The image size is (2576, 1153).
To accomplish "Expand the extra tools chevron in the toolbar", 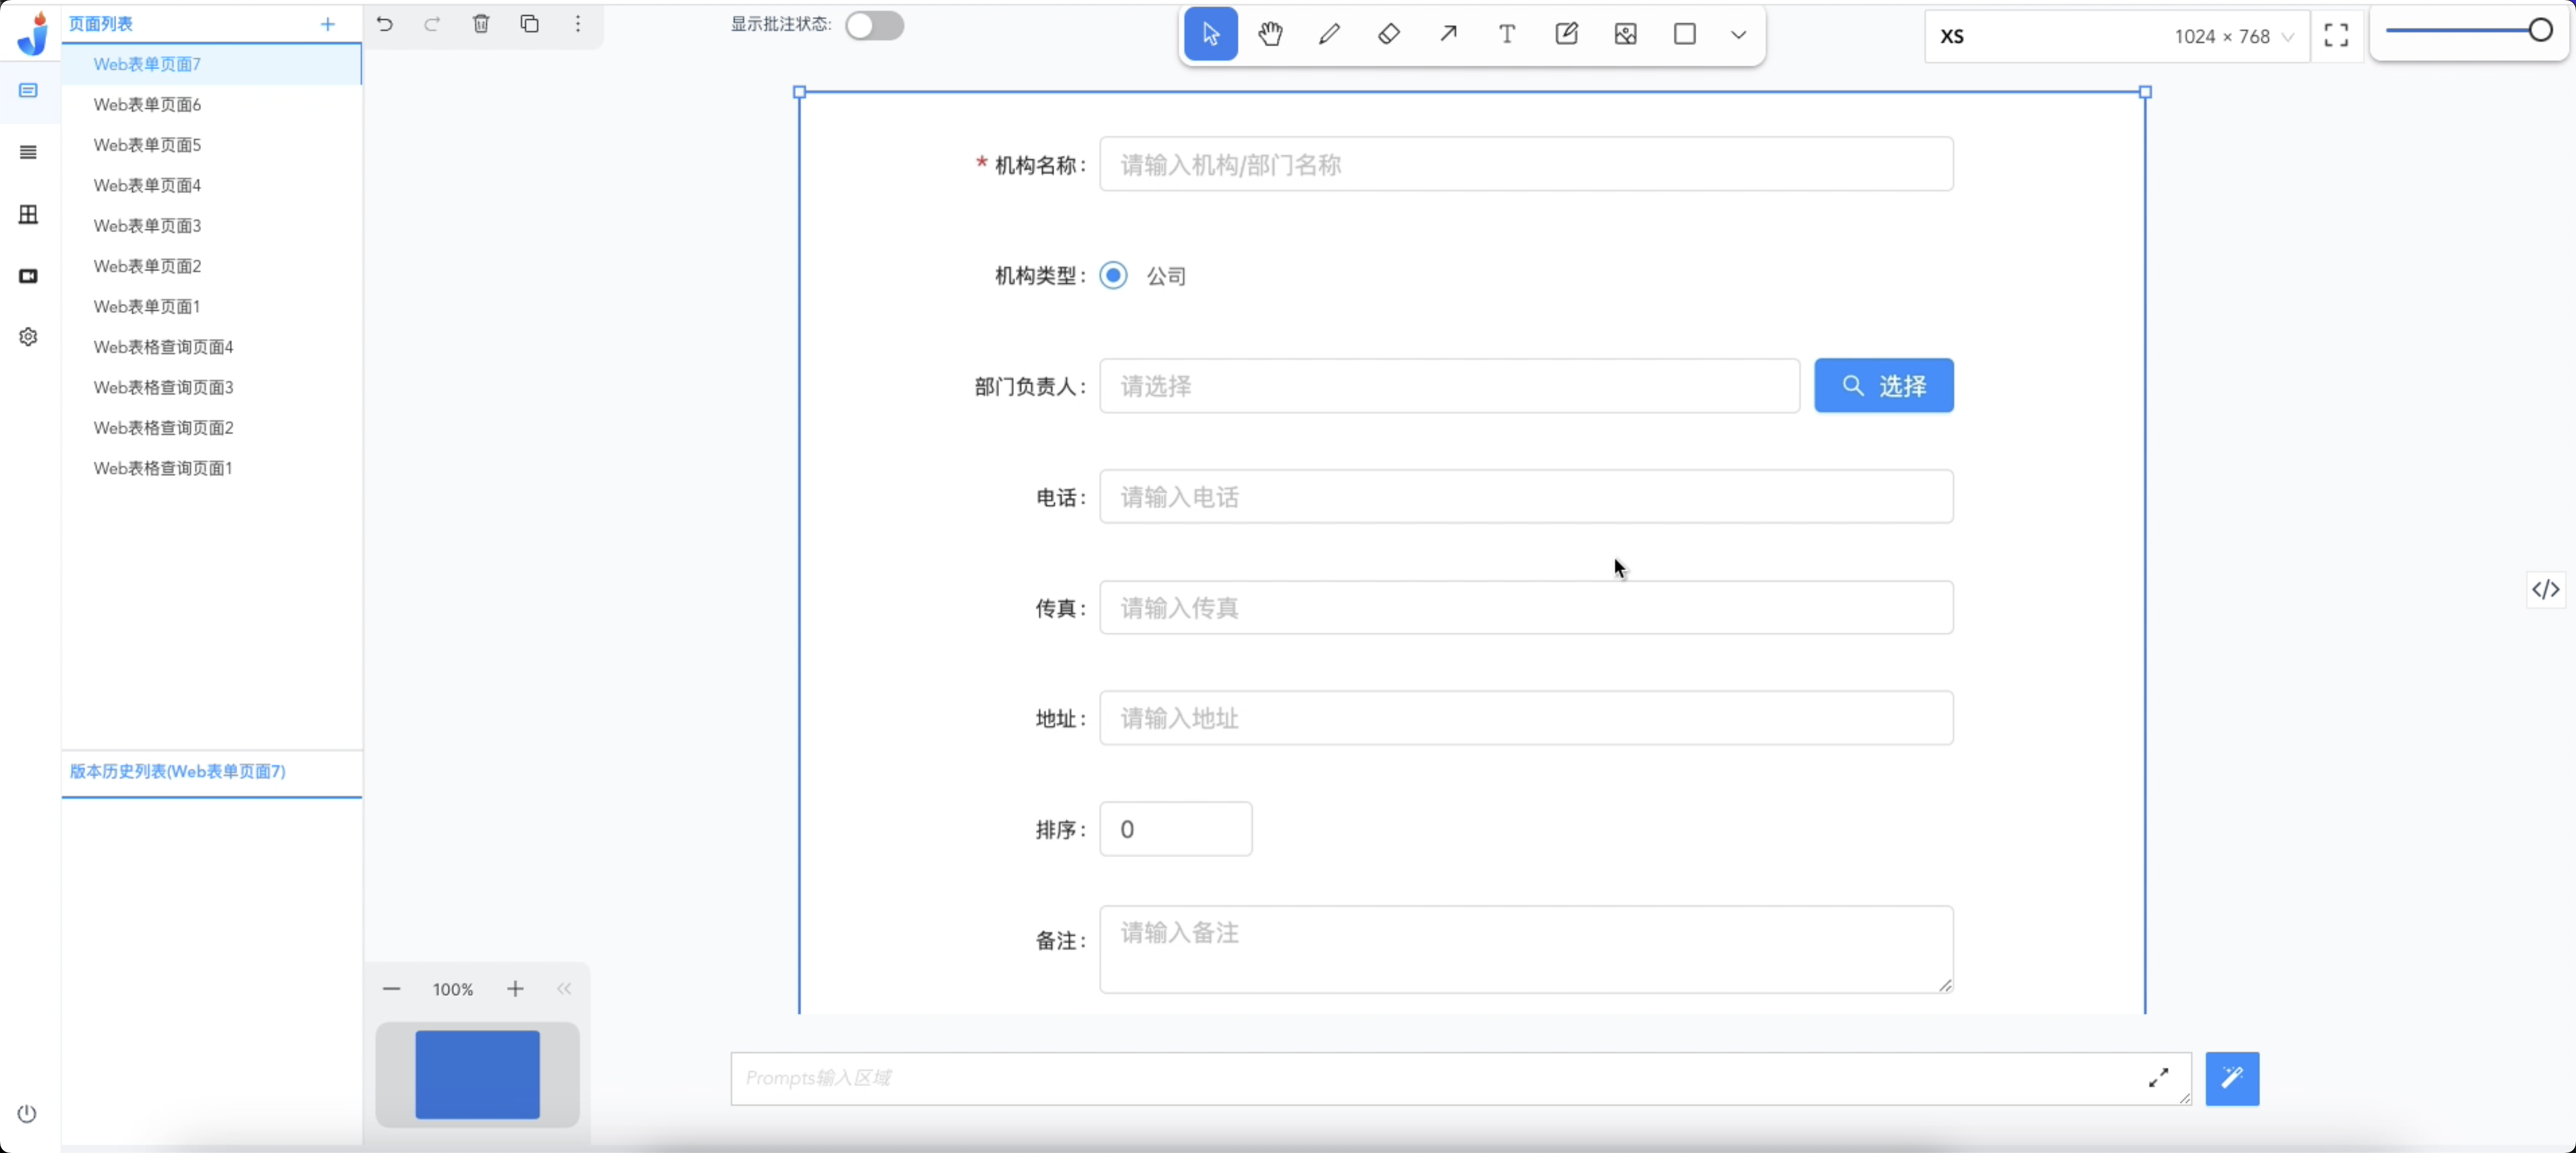I will tap(1738, 33).
